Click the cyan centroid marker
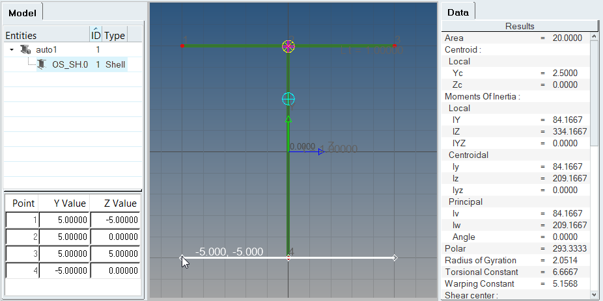 [x=288, y=99]
